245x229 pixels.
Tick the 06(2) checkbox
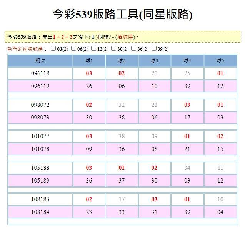coord(73,48)
